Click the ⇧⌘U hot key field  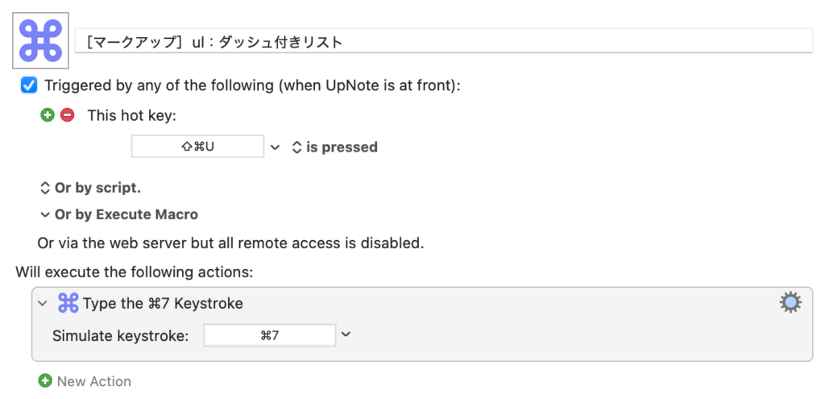198,147
